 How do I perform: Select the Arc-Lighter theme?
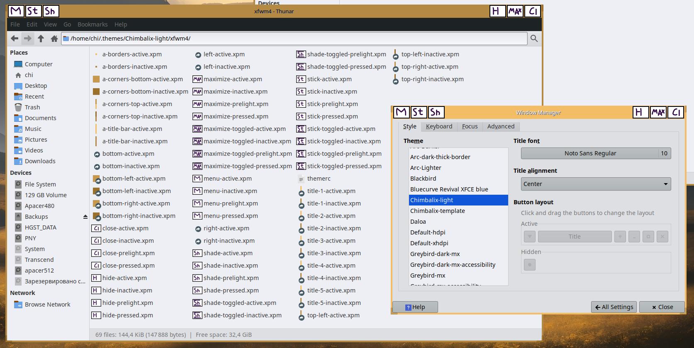pos(458,168)
